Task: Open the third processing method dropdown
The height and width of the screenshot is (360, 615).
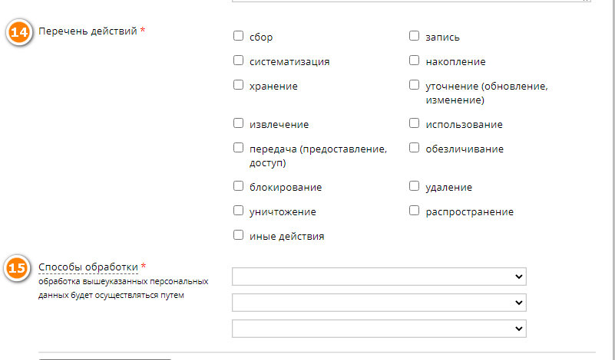Action: 379,328
